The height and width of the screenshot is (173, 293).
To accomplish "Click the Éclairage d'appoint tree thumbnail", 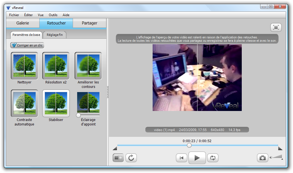I will coord(88,102).
